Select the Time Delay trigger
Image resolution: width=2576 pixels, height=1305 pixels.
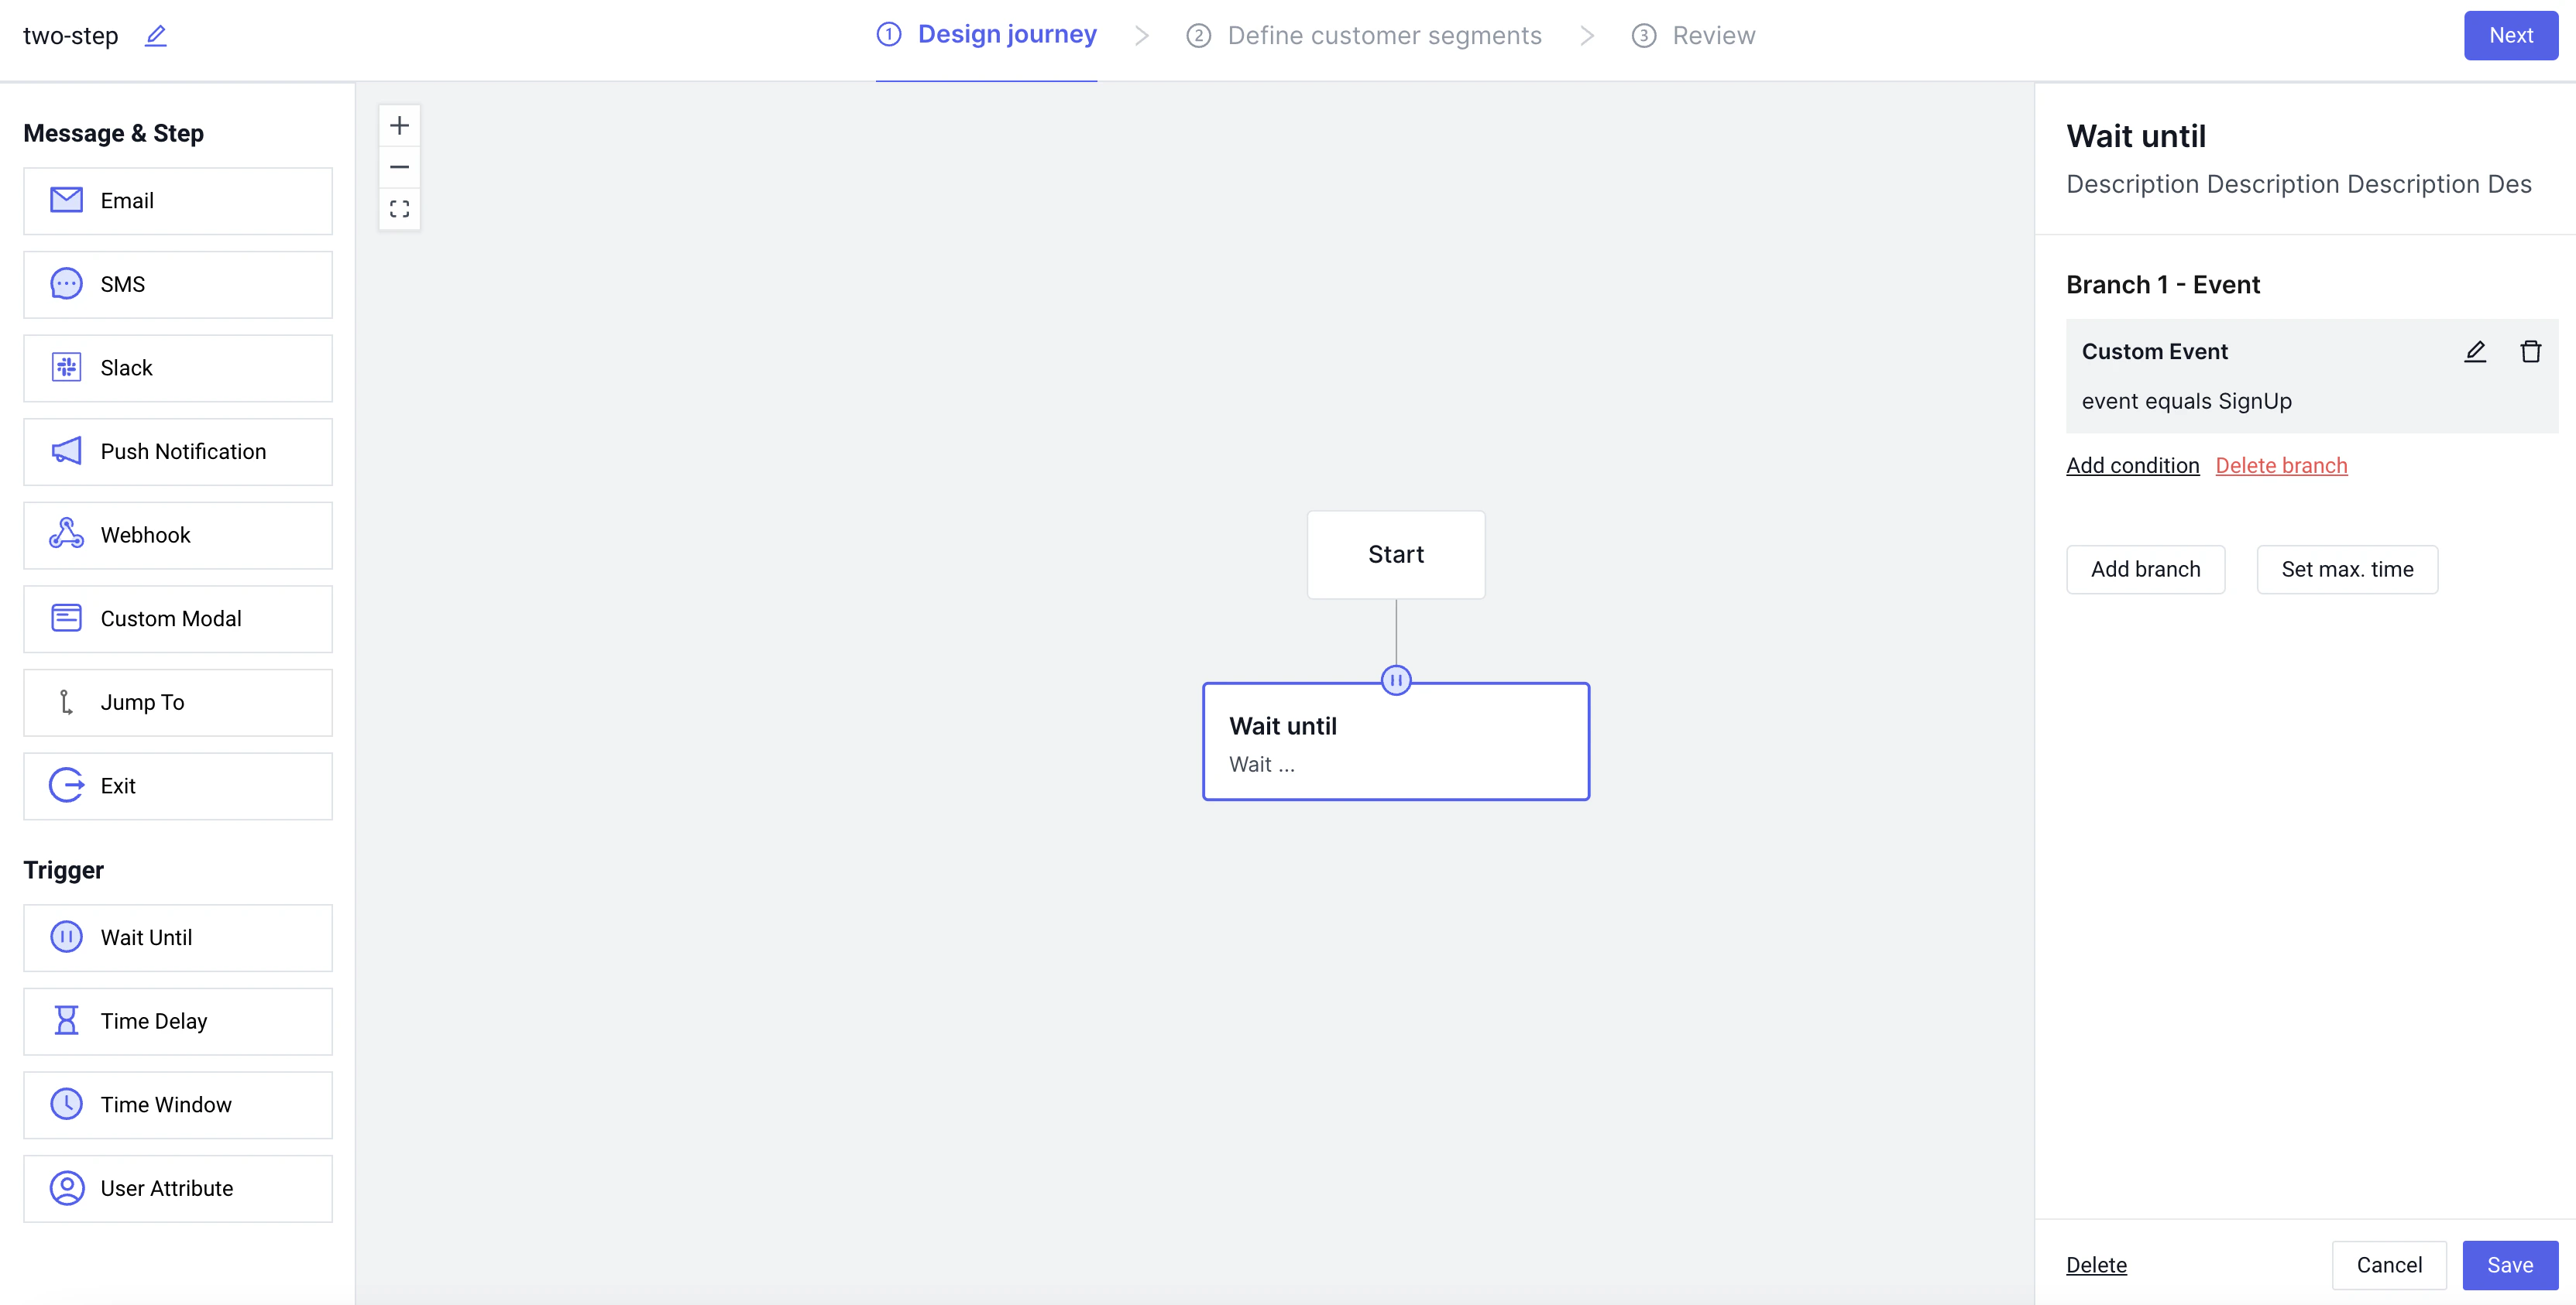click(177, 1020)
